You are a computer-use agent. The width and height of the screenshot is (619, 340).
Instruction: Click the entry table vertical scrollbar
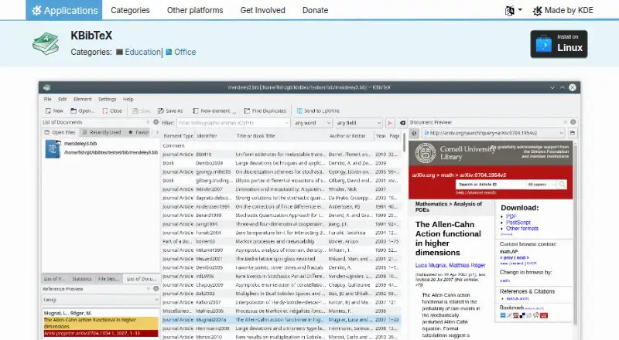point(404,142)
